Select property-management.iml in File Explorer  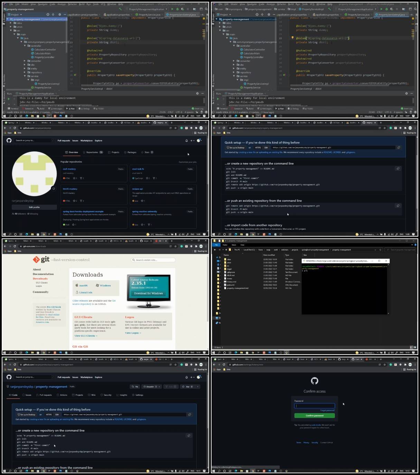pos(237,288)
